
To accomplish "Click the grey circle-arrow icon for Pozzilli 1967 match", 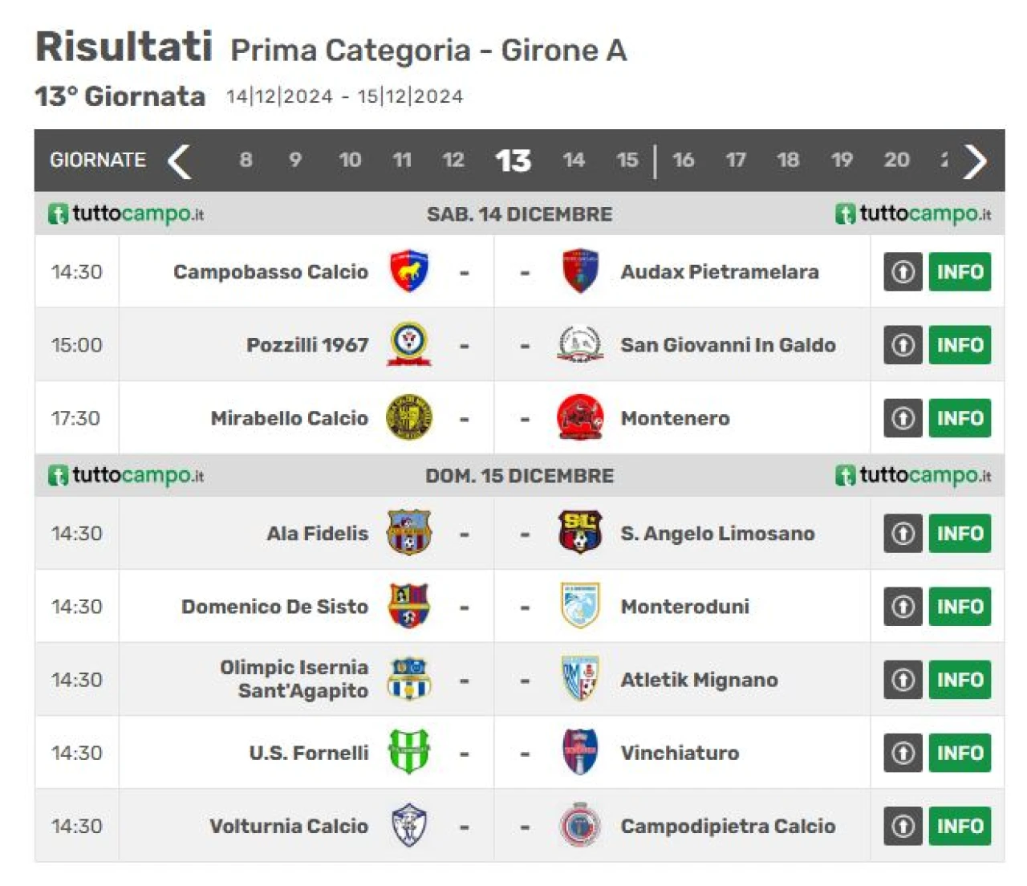I will (903, 345).
